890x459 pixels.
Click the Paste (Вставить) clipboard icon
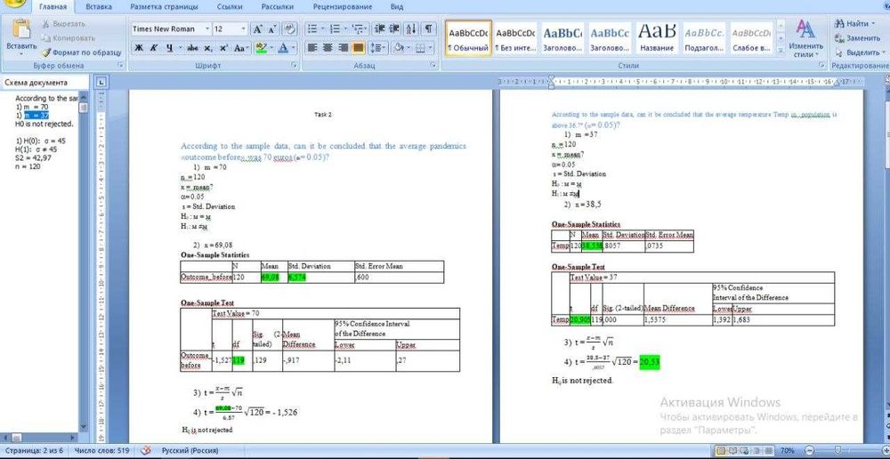(21, 29)
